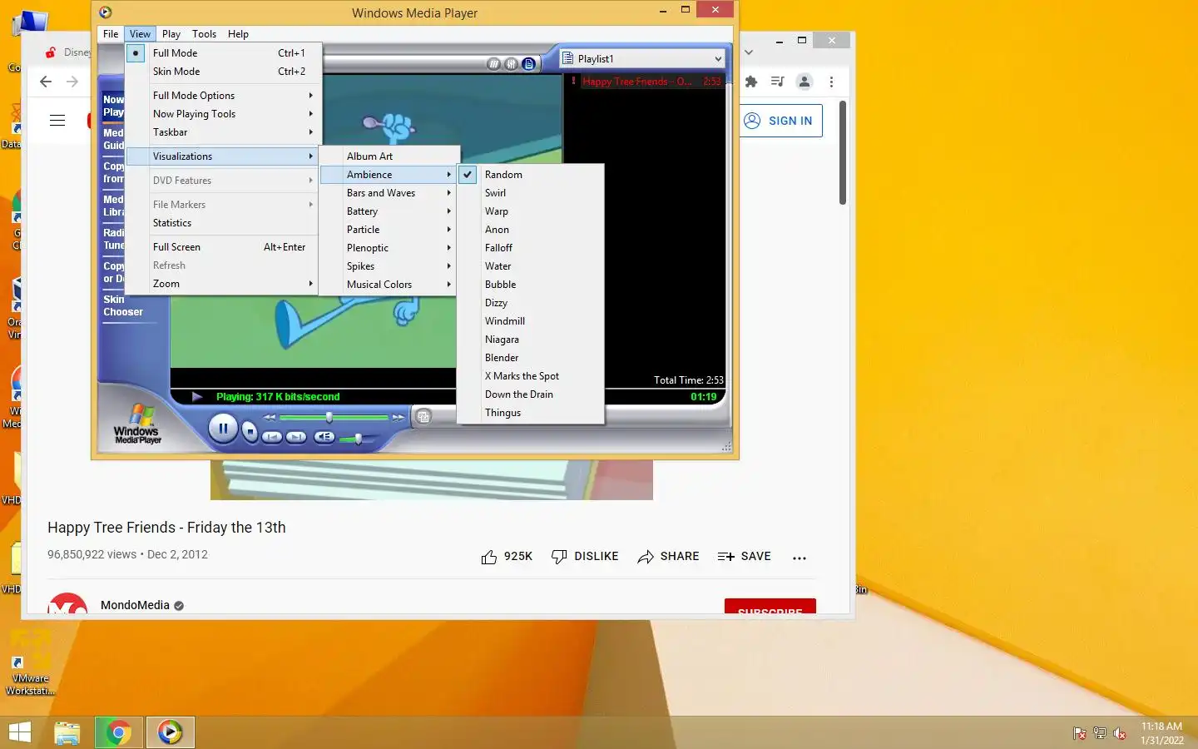Click the show menu bar icon
The image size is (1198, 749).
494,64
